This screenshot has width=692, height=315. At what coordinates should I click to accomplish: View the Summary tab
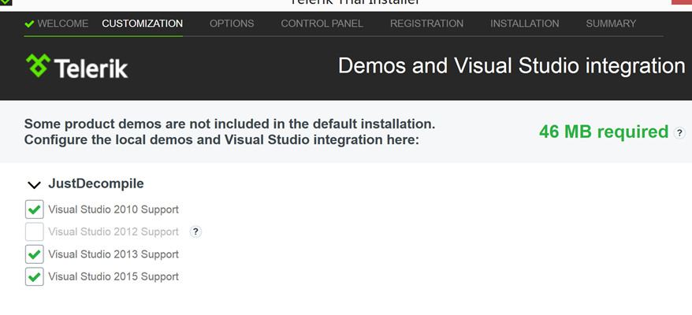611,24
